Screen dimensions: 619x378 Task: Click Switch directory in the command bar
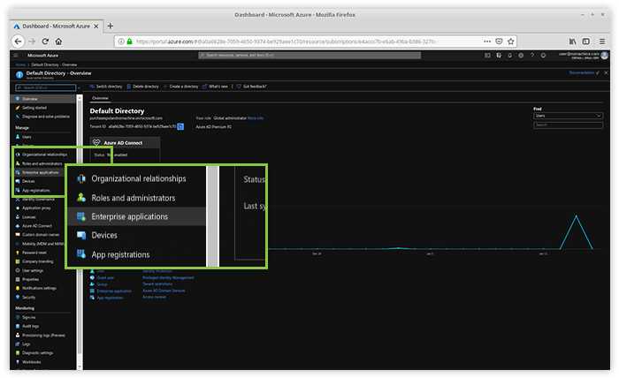106,87
